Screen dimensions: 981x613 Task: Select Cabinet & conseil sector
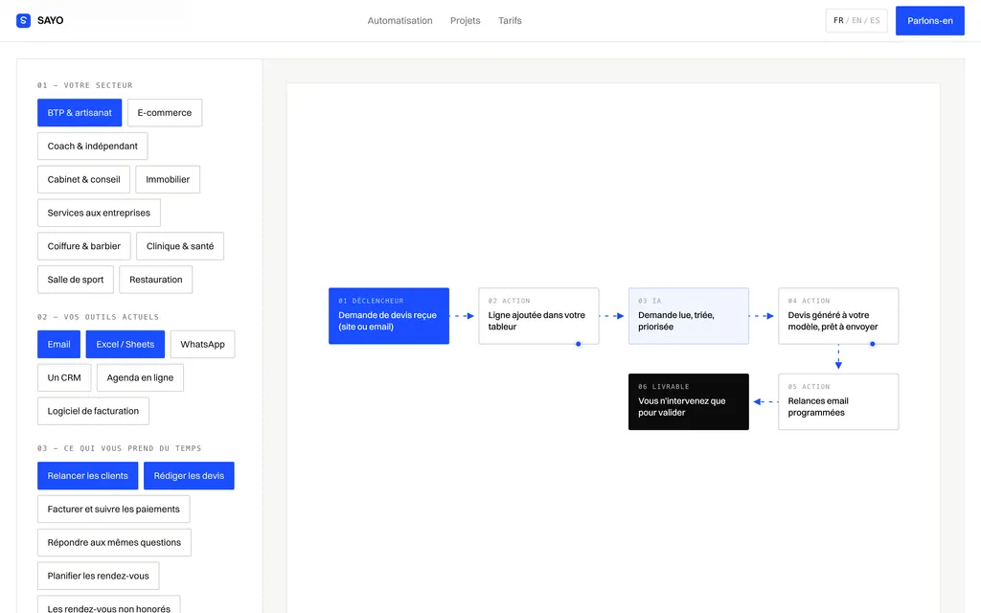tap(84, 179)
